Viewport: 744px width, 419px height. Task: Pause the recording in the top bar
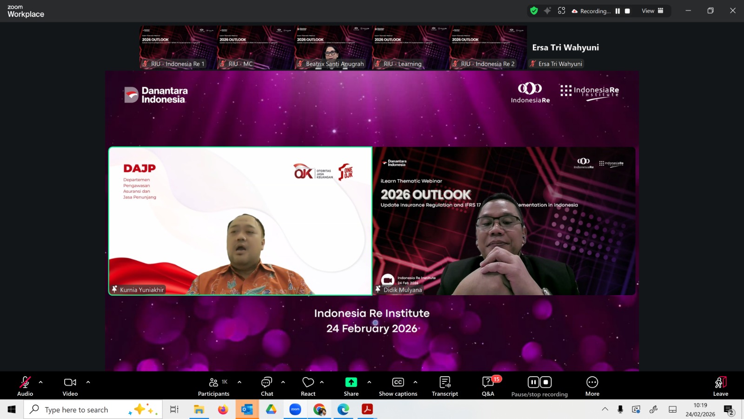[x=618, y=11]
